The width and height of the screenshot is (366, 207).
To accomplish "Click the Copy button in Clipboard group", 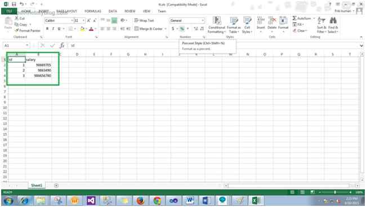I will click(21, 25).
